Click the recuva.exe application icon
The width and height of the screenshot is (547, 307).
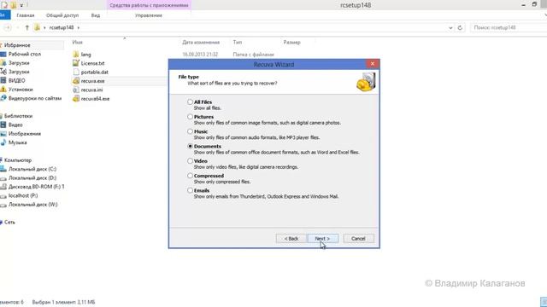[76, 81]
